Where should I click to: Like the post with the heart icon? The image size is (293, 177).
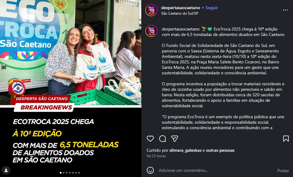150,139
